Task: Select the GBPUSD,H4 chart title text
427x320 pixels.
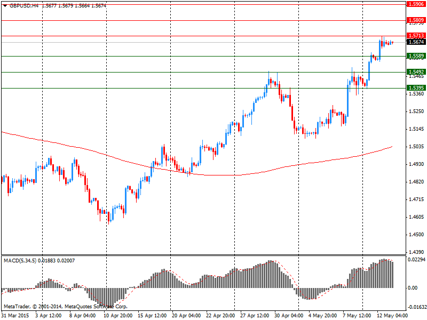Action: [24, 6]
